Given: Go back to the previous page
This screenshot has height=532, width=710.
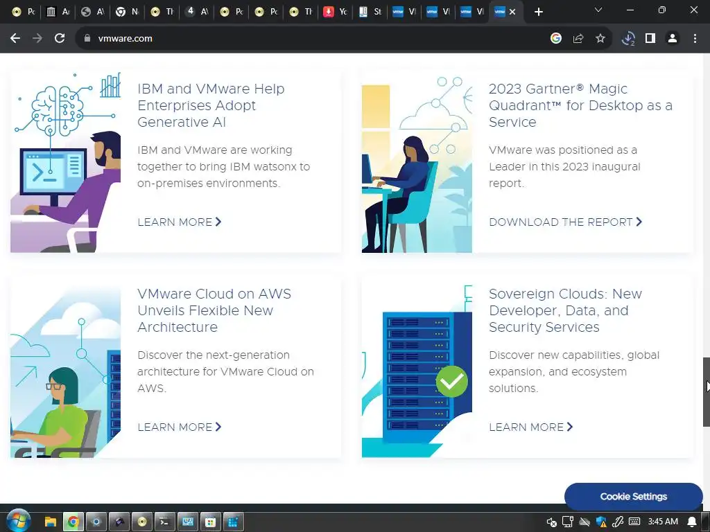Looking at the screenshot, I should pyautogui.click(x=15, y=39).
